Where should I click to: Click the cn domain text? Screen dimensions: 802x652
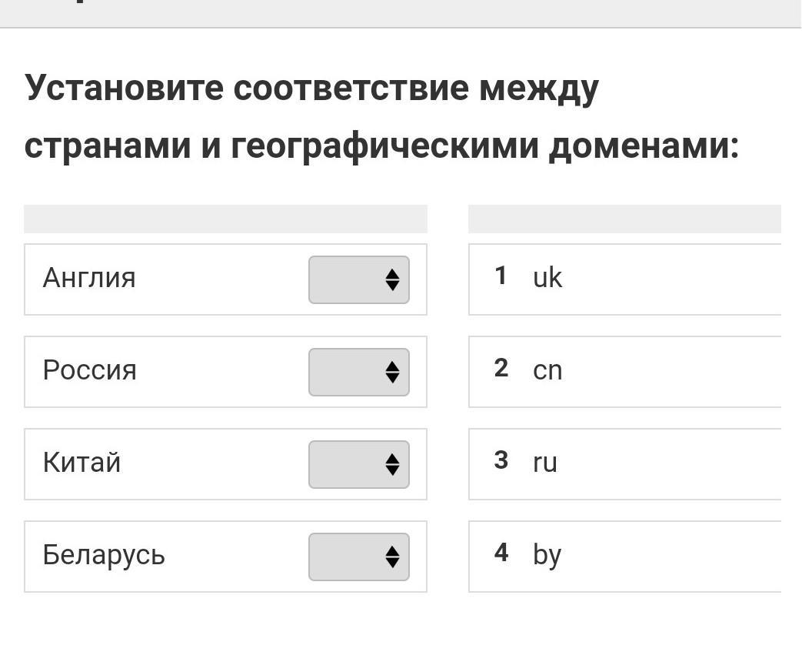click(x=547, y=370)
